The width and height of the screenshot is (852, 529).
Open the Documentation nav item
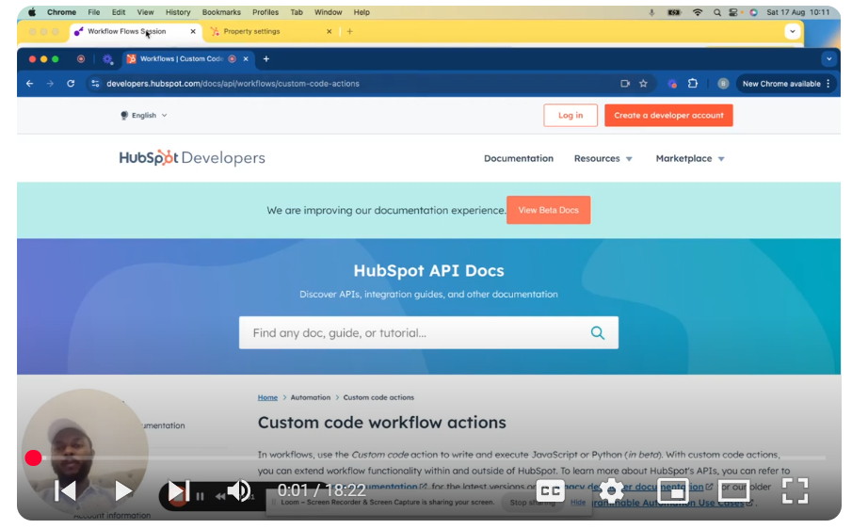click(519, 158)
